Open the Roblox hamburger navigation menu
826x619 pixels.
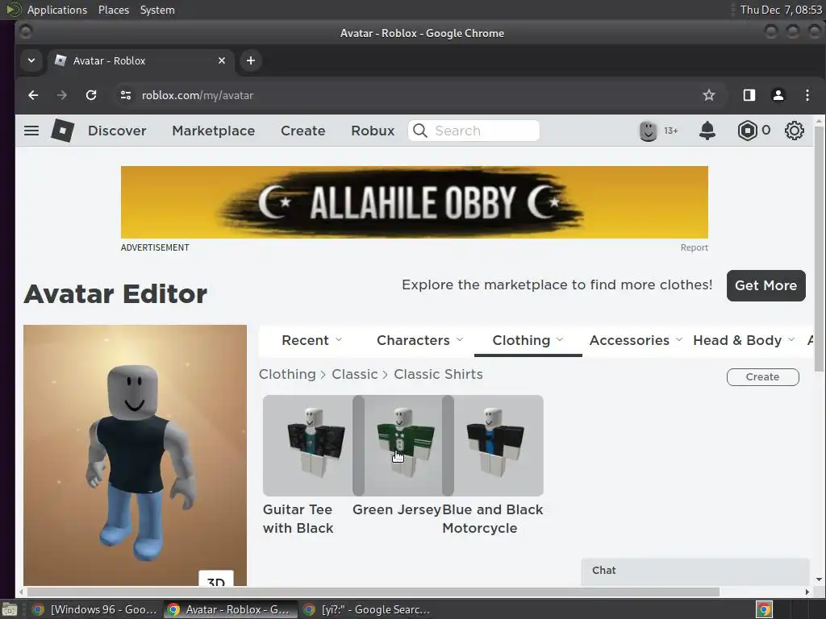click(x=31, y=131)
